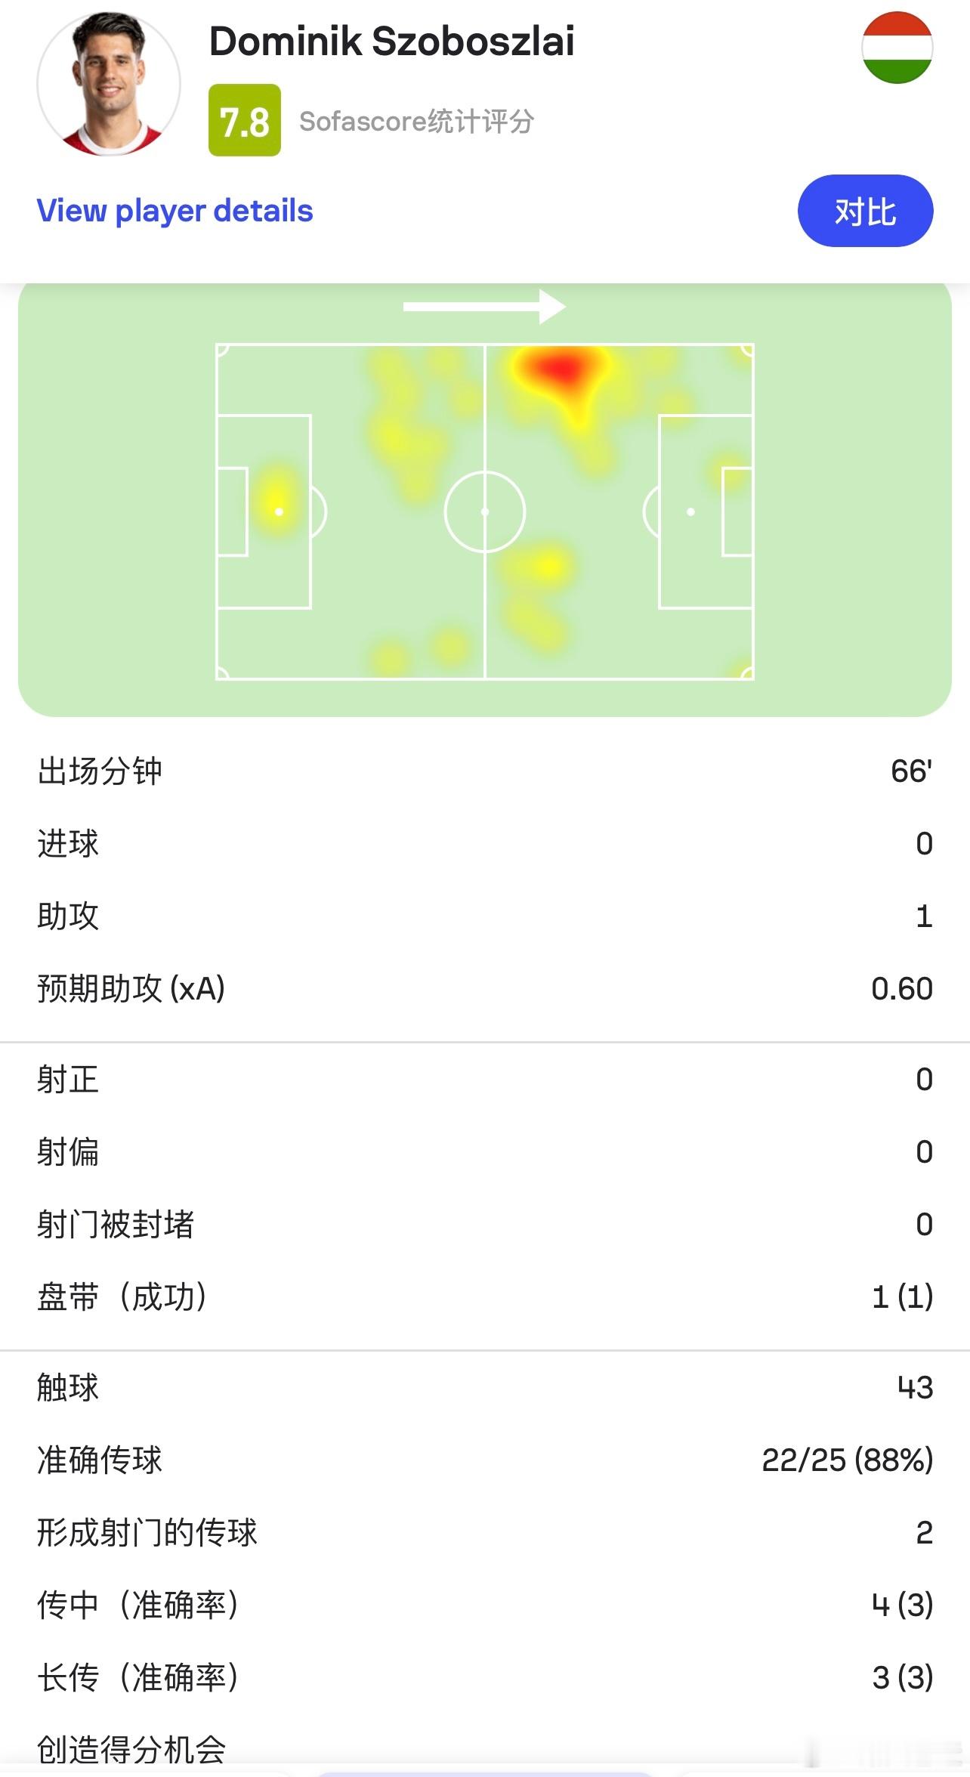Select the 准确传球 accurate passes row

click(485, 1460)
